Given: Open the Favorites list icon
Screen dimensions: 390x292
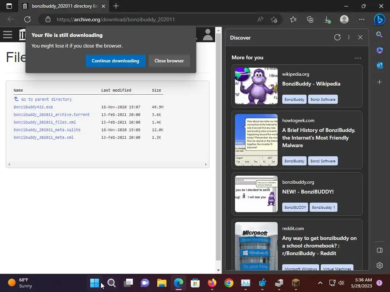Looking at the screenshot, I should (x=293, y=19).
